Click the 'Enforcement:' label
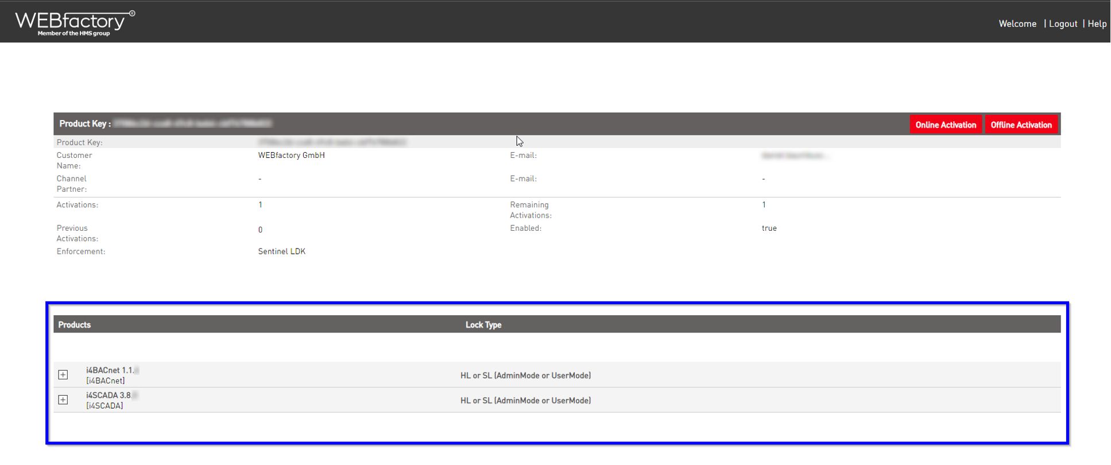Image resolution: width=1111 pixels, height=465 pixels. tap(81, 251)
